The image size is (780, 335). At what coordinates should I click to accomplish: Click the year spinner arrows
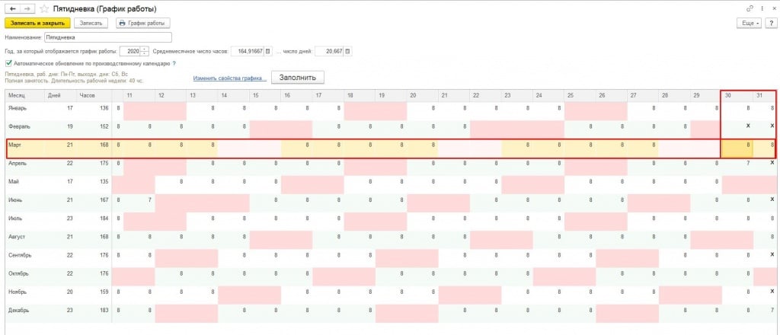(x=145, y=51)
